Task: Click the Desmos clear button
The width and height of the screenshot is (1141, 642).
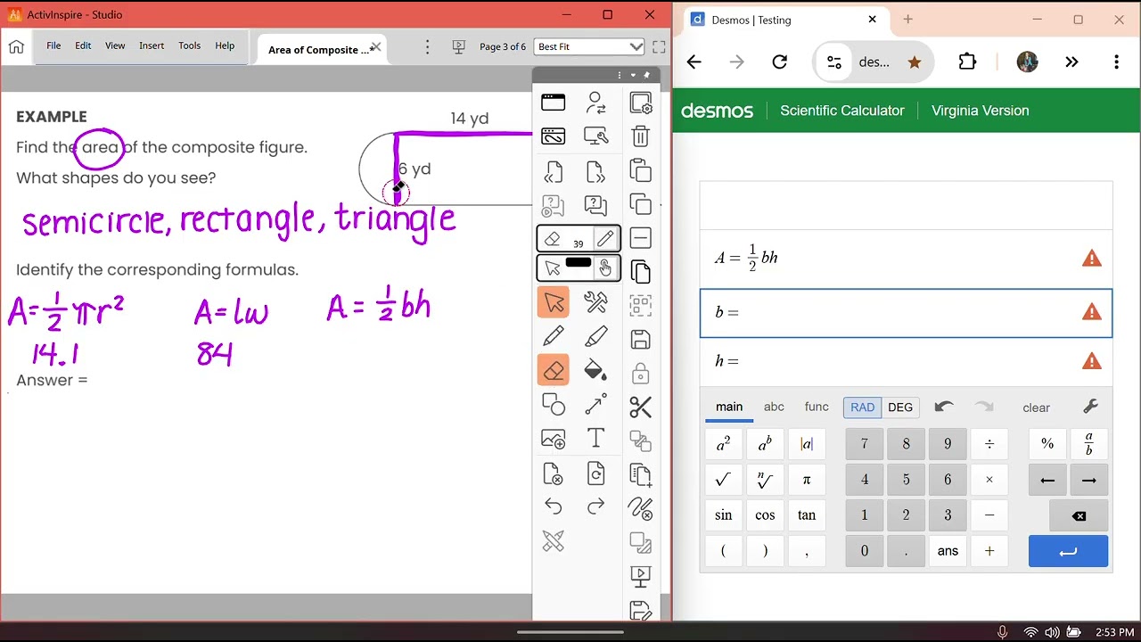Action: pyautogui.click(x=1036, y=407)
